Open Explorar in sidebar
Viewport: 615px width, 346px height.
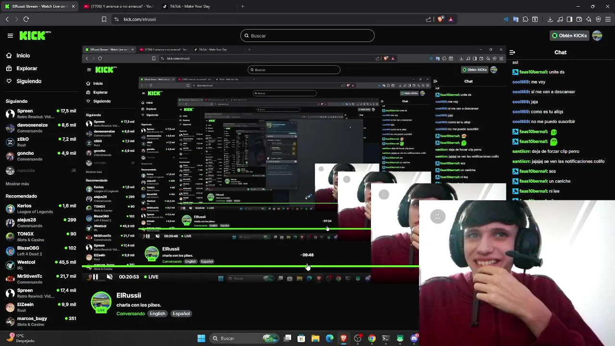(22, 68)
